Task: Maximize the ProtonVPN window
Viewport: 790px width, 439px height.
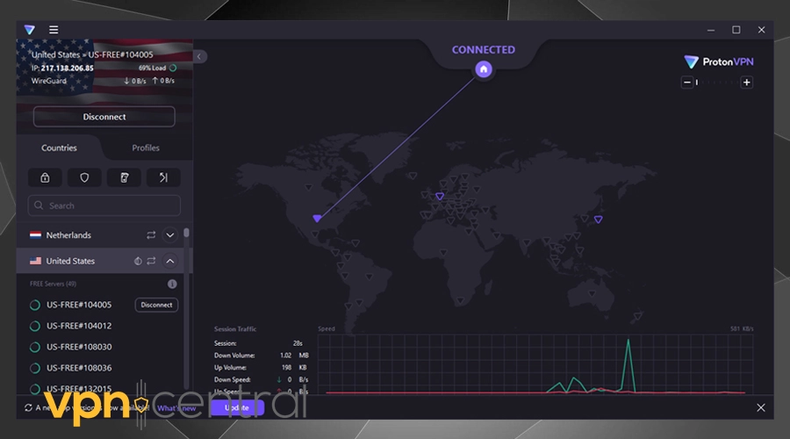Action: [x=736, y=30]
